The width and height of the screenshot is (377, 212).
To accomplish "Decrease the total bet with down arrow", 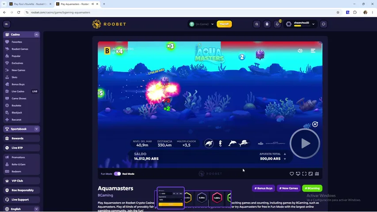I will [285, 159].
